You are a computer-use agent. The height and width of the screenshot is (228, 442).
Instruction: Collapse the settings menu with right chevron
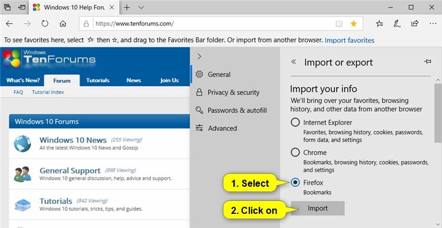[200, 57]
